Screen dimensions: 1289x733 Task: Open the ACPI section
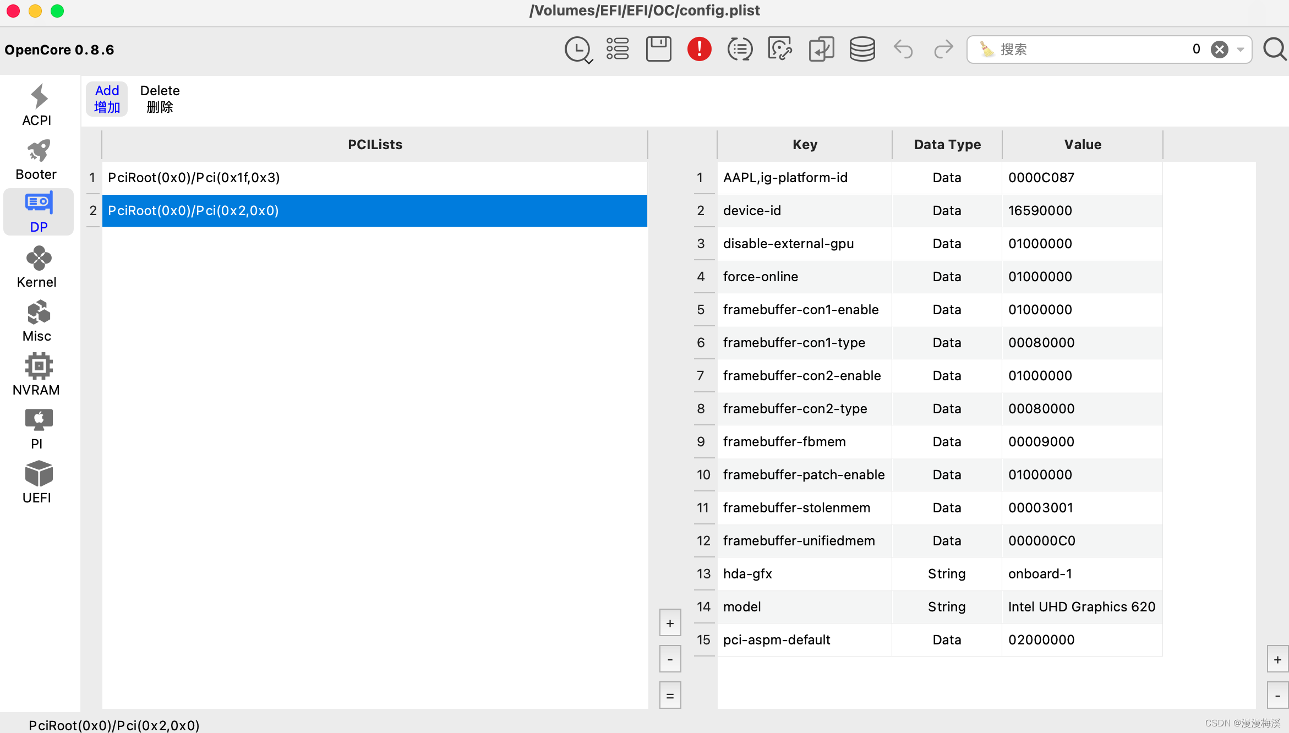(38, 105)
